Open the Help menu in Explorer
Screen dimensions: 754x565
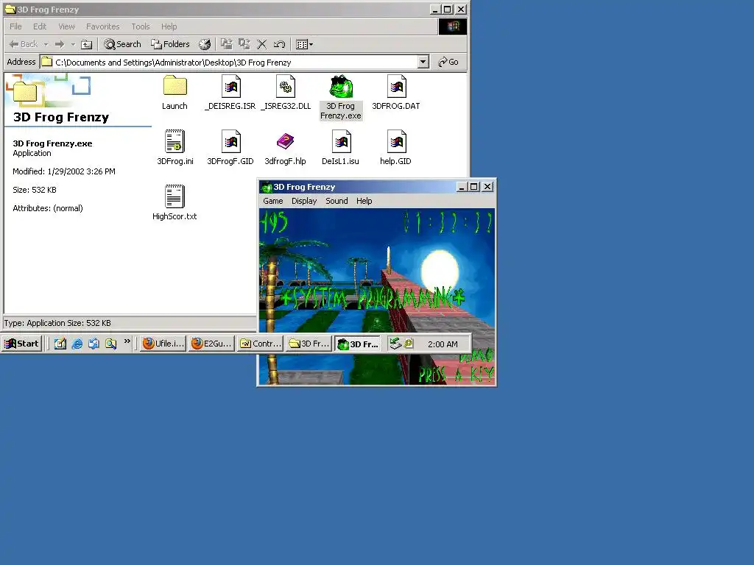coord(169,26)
